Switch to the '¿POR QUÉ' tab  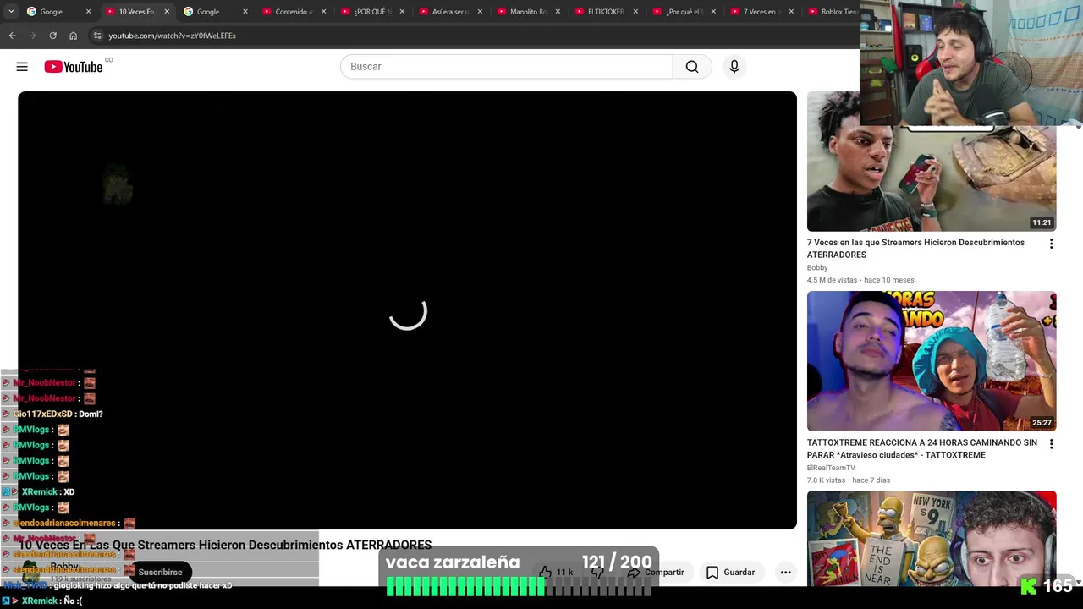(x=372, y=12)
